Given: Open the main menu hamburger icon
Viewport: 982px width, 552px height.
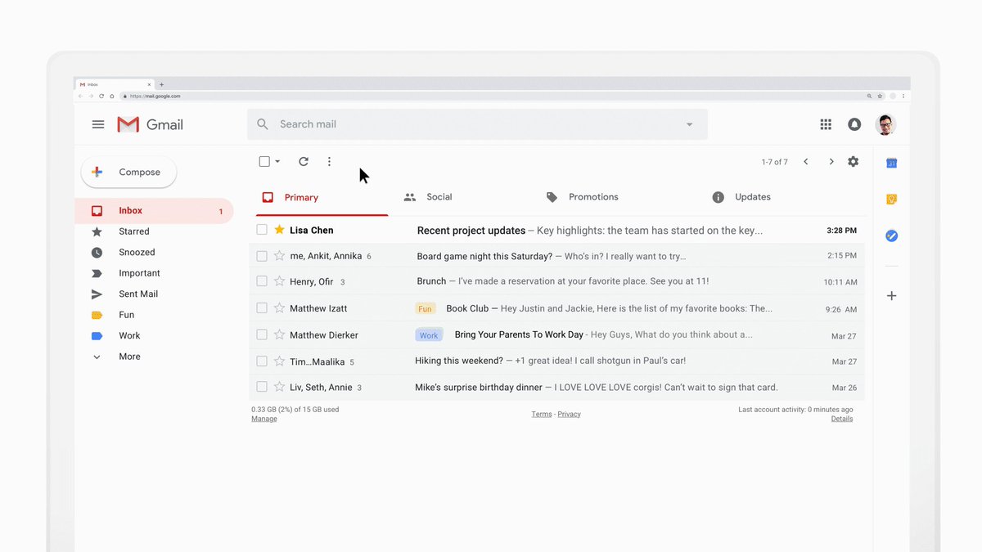Looking at the screenshot, I should tap(98, 124).
